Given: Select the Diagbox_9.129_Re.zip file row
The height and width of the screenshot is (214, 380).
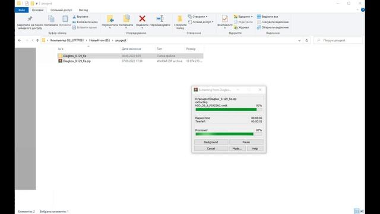Looking at the screenshot, I should 130,61.
